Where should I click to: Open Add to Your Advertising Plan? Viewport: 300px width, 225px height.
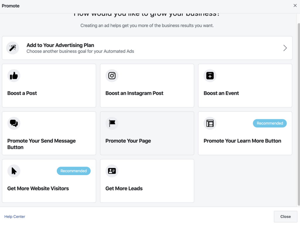147,48
